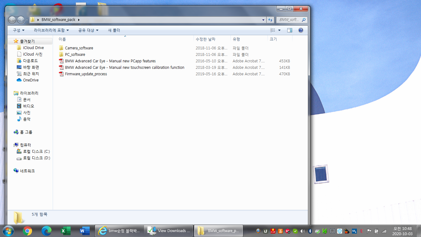
Task: Click the BMW_software_pack breadcrumb segment
Action: [58, 20]
